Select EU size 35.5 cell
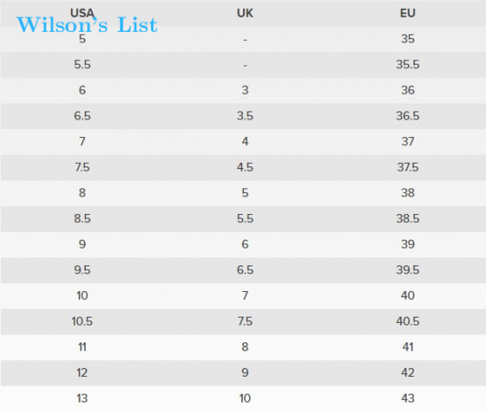486x414 pixels. tap(407, 65)
